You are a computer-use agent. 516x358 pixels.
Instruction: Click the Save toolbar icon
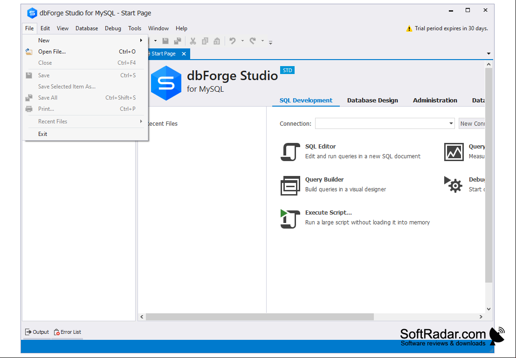165,41
